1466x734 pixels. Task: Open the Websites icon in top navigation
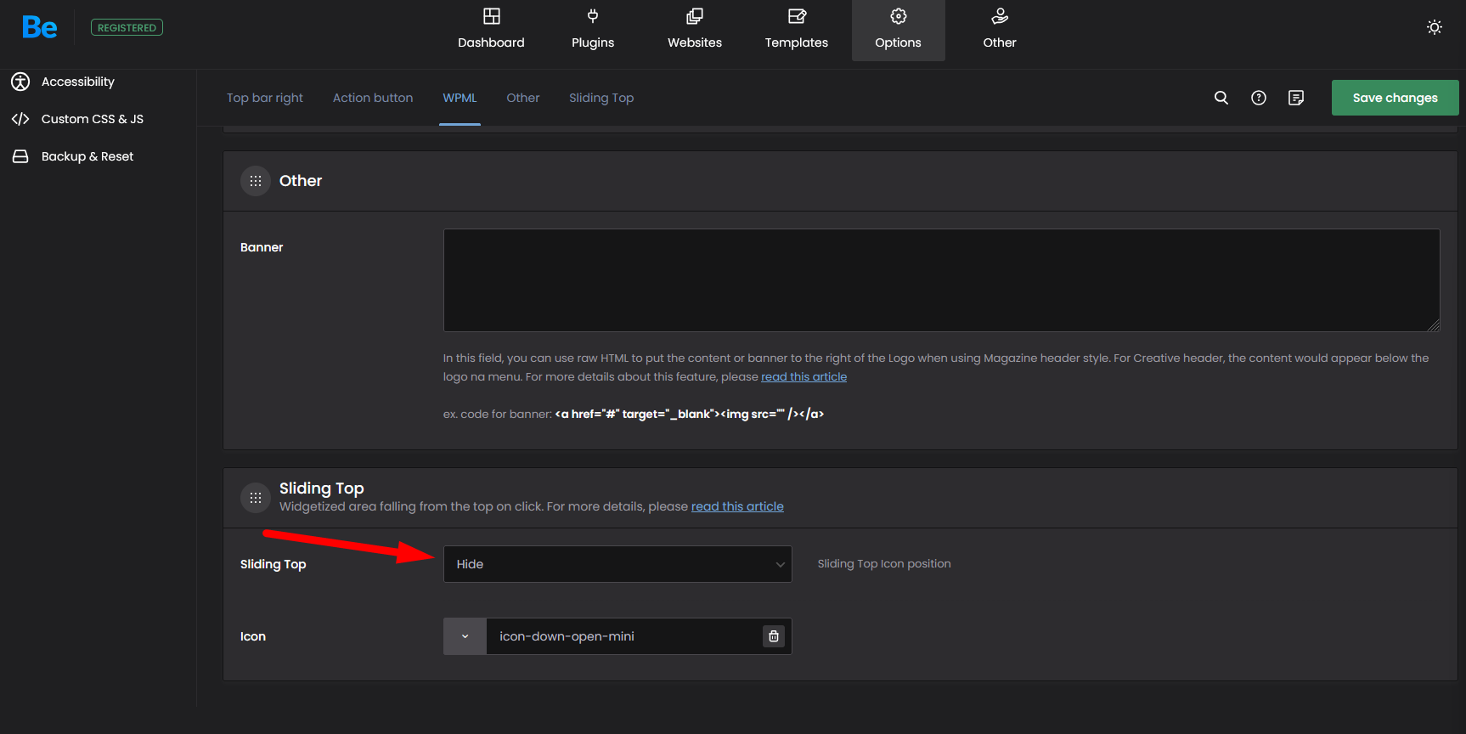695,16
